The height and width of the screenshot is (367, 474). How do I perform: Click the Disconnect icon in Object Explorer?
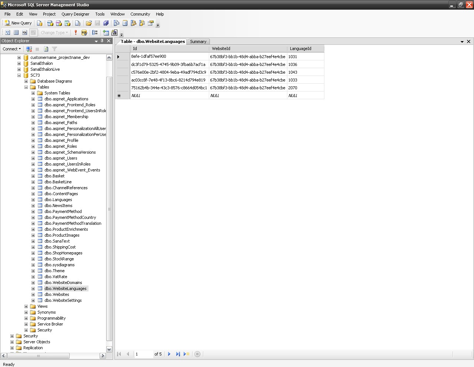[29, 49]
